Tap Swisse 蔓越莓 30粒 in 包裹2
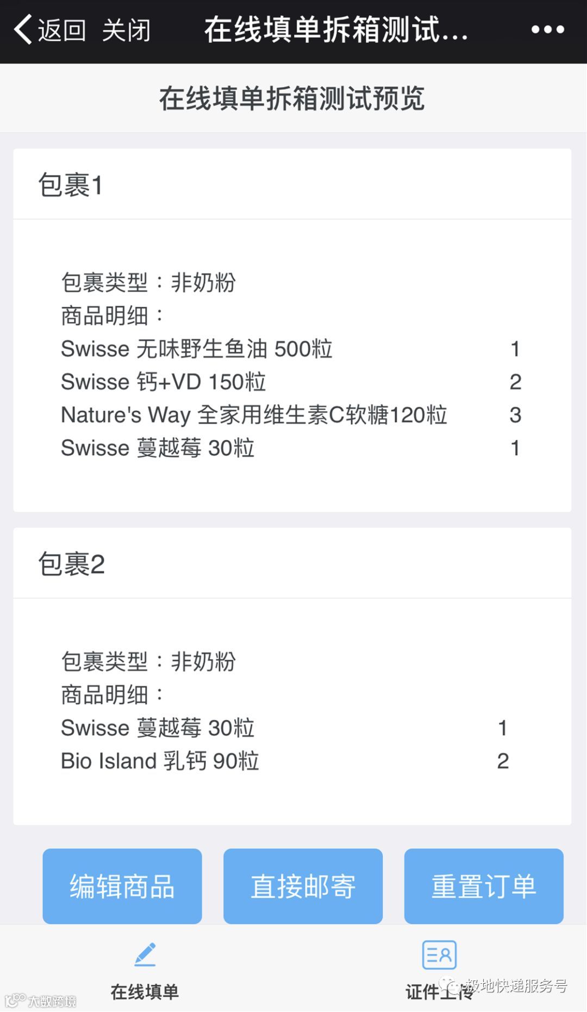The image size is (587, 1012). (285, 728)
